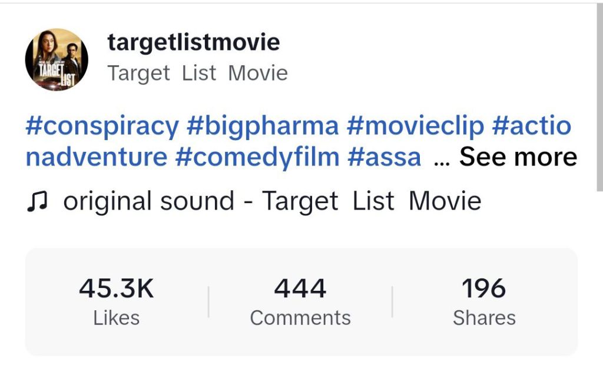Image resolution: width=603 pixels, height=365 pixels.
Task: Open the truncated #assa hashtag
Action: (385, 157)
